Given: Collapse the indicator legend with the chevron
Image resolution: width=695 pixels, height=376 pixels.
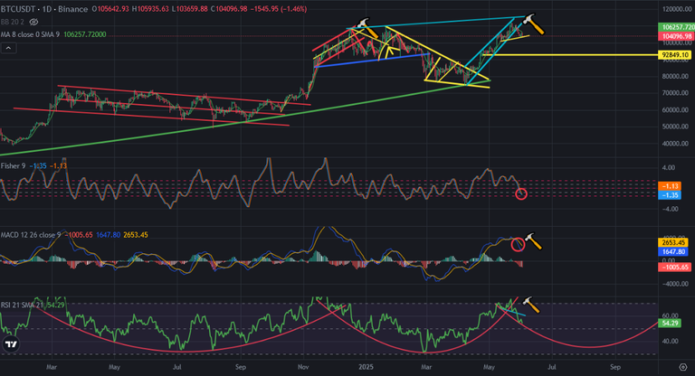Looking at the screenshot, I should point(8,48).
